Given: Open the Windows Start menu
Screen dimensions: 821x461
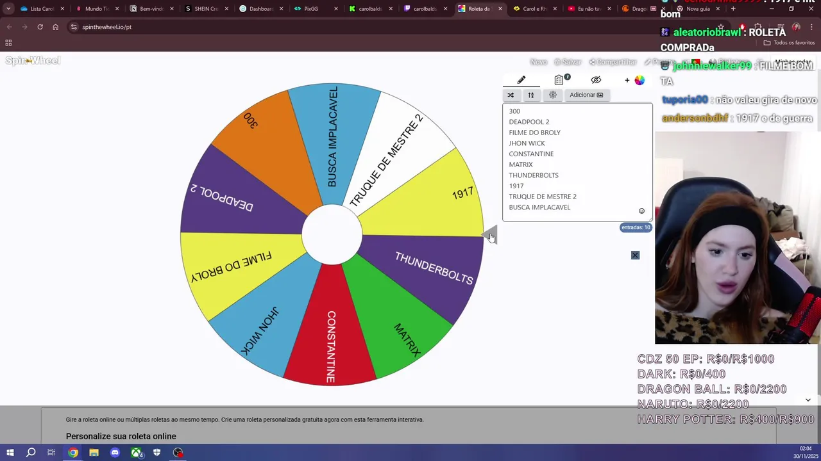Looking at the screenshot, I should click(10, 453).
